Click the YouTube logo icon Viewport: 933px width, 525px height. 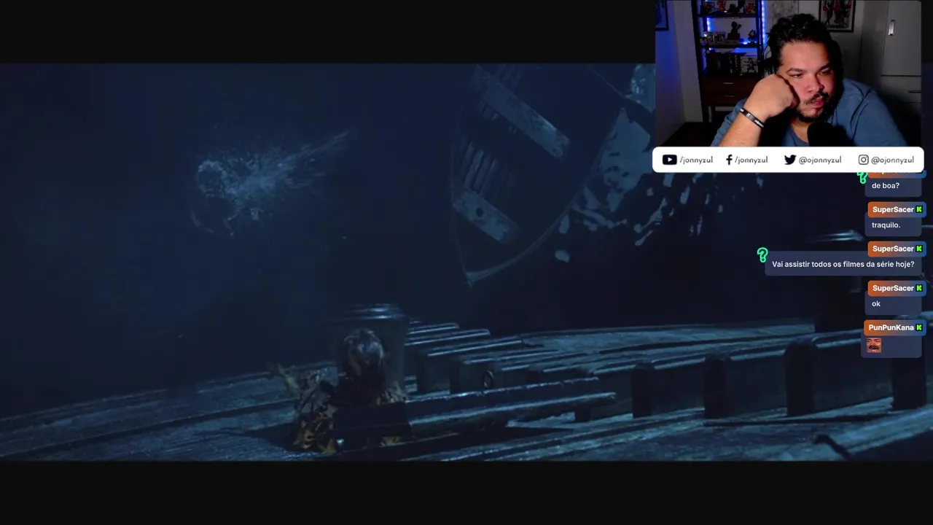pos(669,160)
